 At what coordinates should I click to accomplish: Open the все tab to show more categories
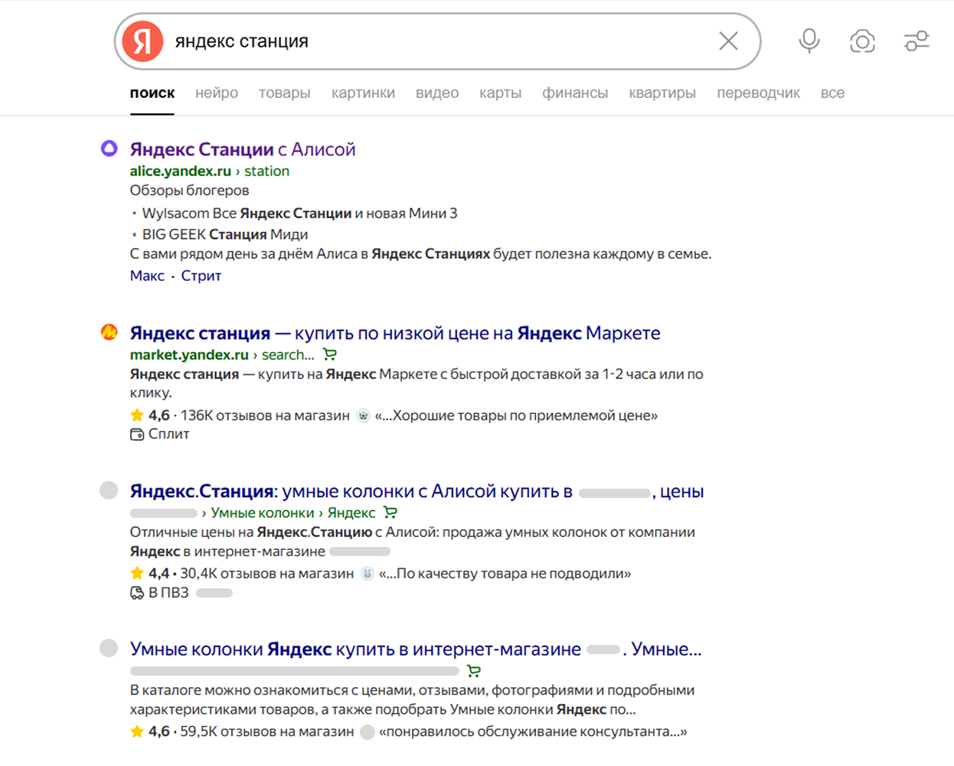pos(833,93)
